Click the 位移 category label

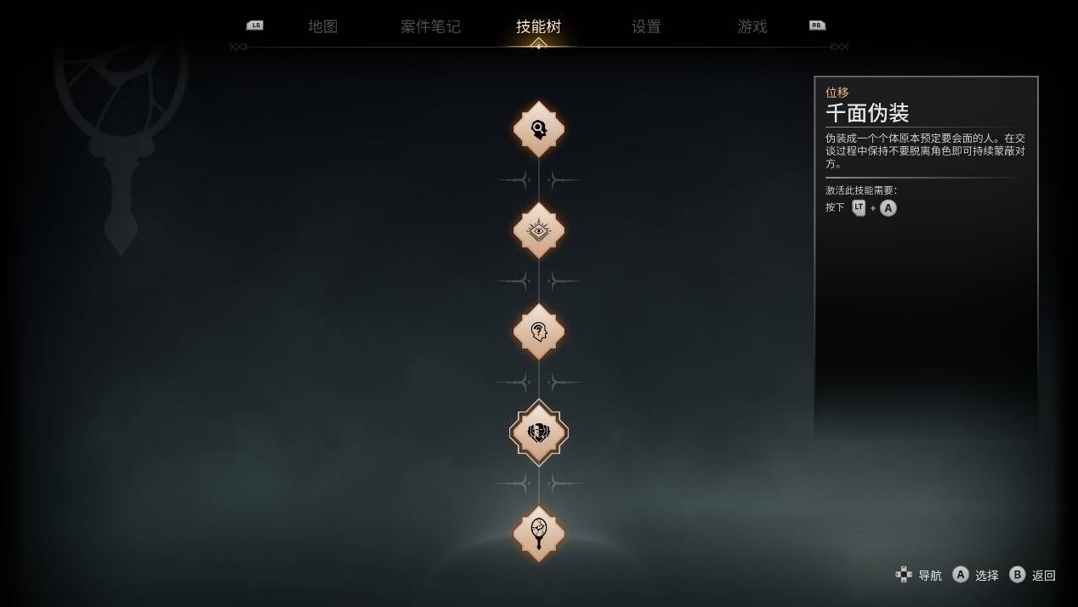point(837,92)
